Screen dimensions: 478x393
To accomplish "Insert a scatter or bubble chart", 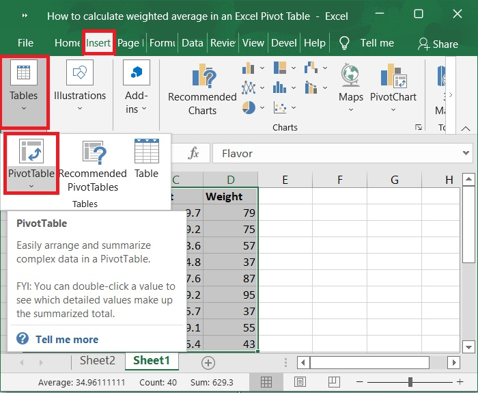I will click(280, 107).
